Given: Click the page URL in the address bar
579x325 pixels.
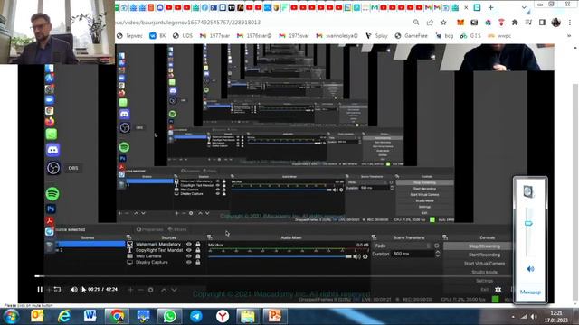Looking at the screenshot, I should [x=187, y=23].
